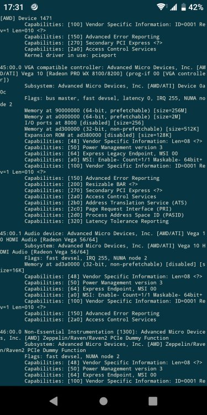Tap the 42% battery percentage text

point(196,7)
